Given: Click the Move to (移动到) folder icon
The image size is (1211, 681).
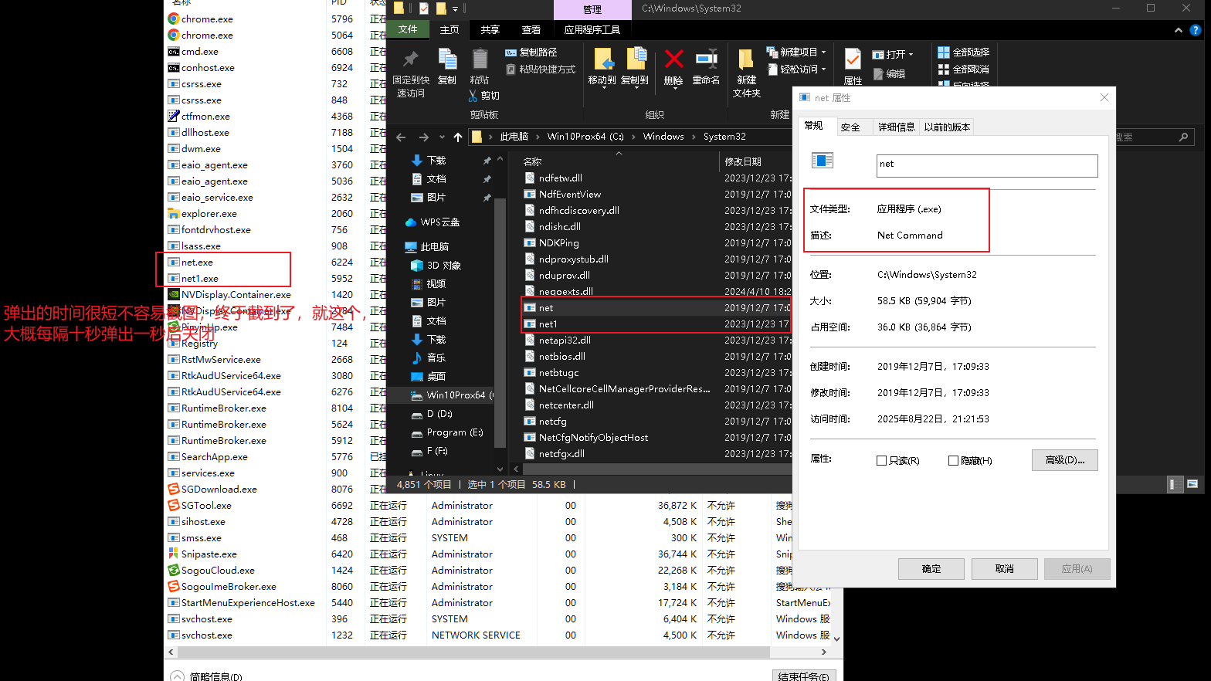Looking at the screenshot, I should [x=602, y=59].
